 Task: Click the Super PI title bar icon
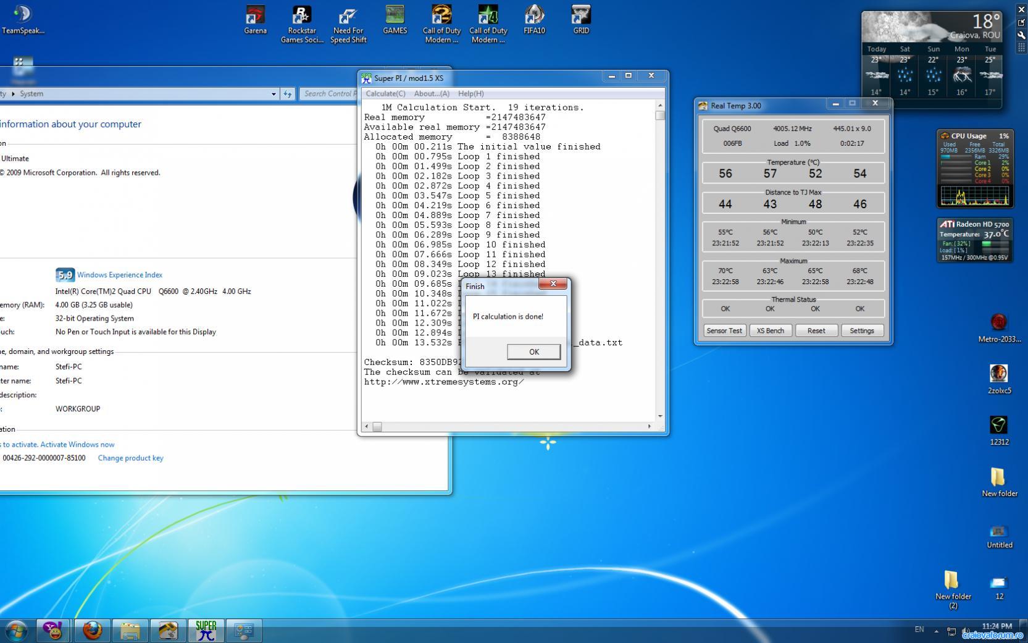tap(366, 78)
